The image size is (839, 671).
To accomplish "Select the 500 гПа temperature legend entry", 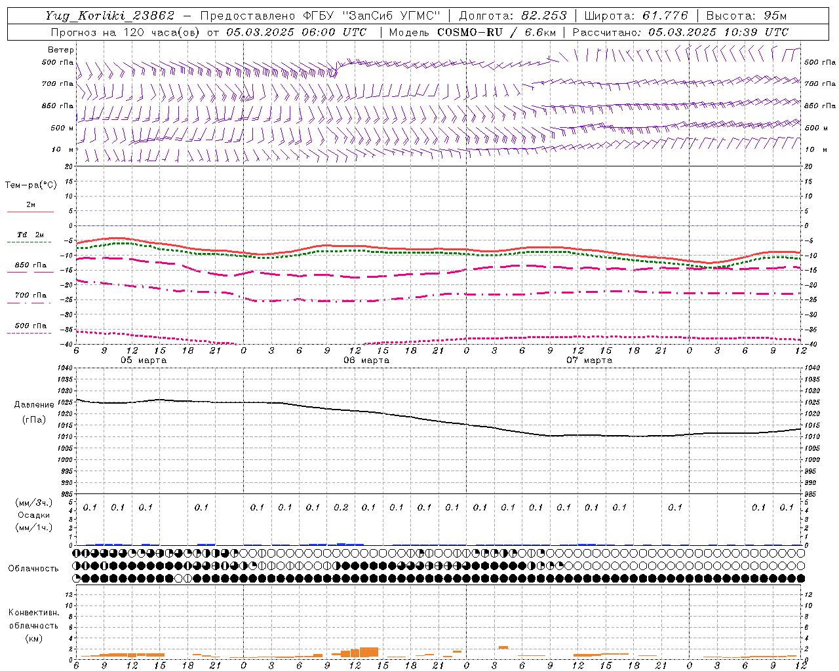I will (31, 326).
